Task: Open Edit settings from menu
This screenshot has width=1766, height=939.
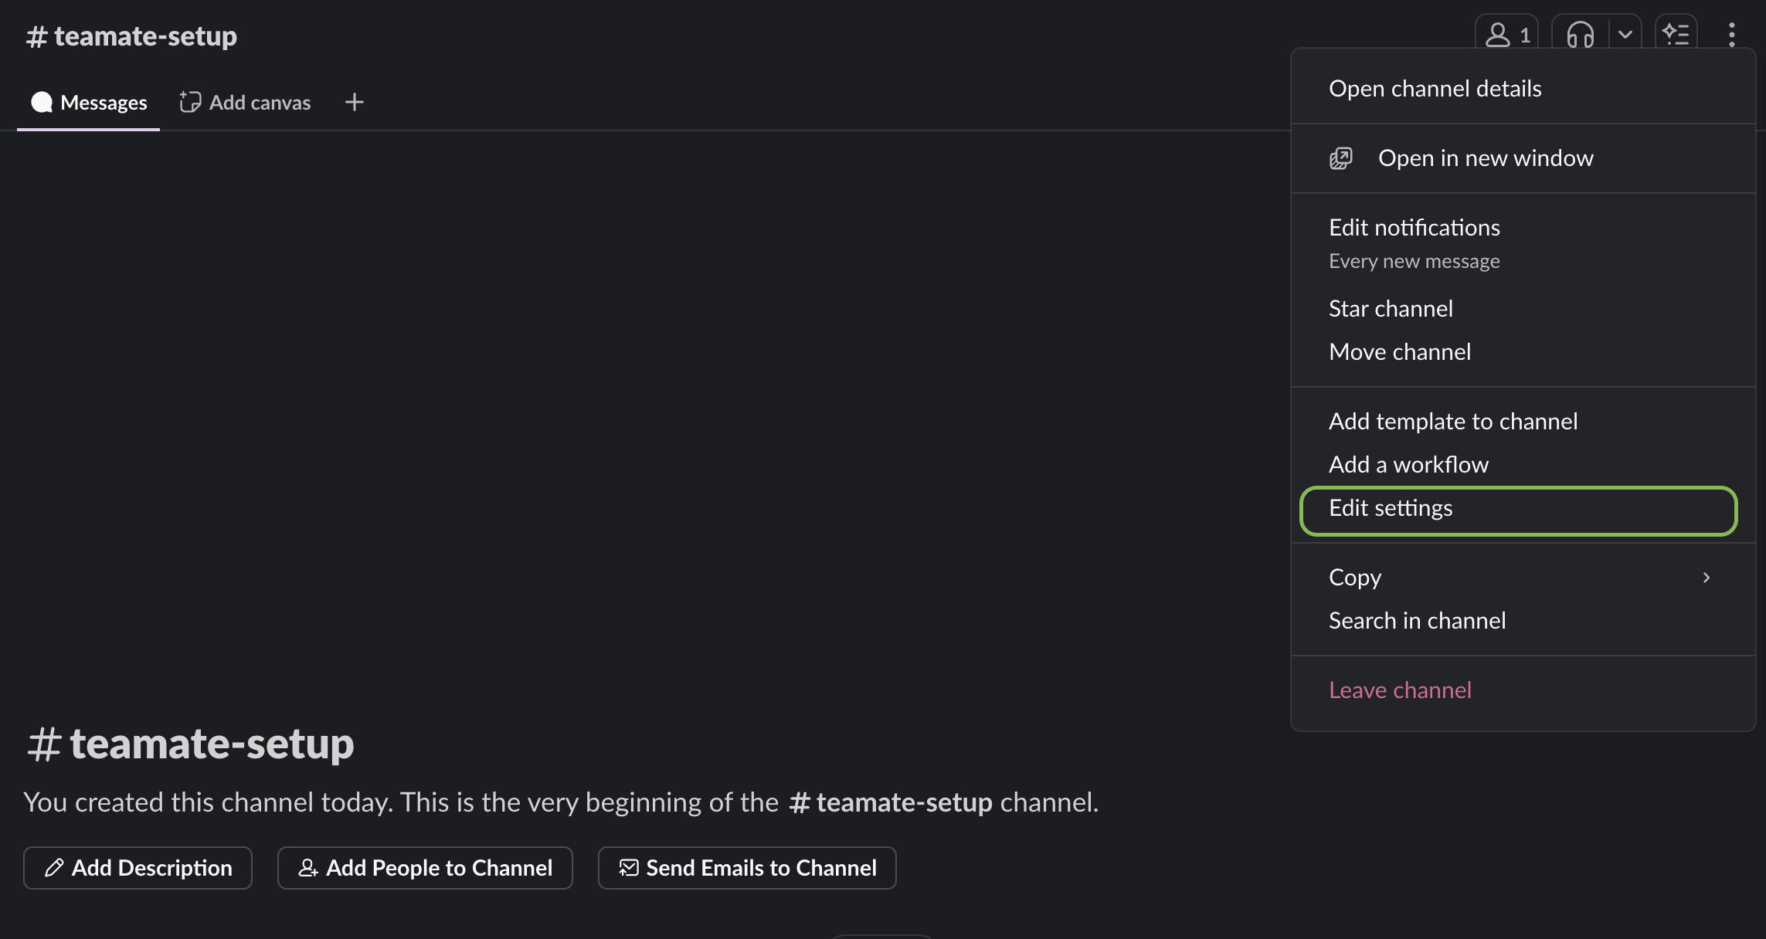Action: pyautogui.click(x=1518, y=510)
